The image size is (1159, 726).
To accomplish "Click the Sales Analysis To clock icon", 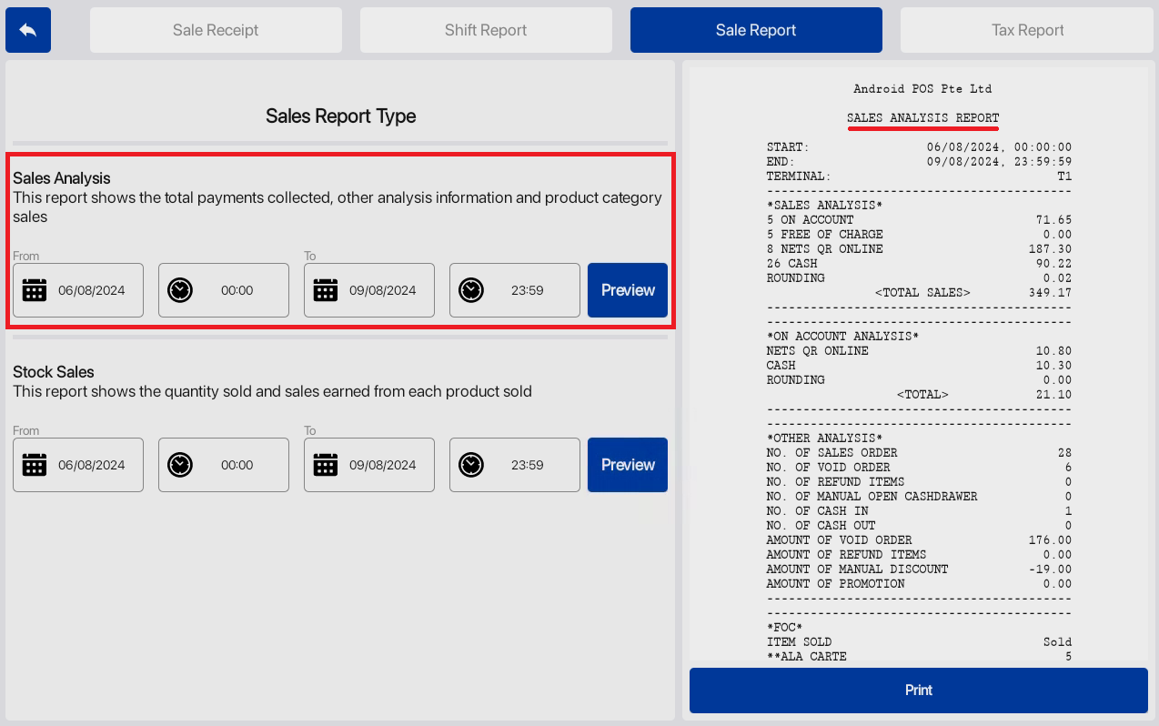I will (471, 290).
